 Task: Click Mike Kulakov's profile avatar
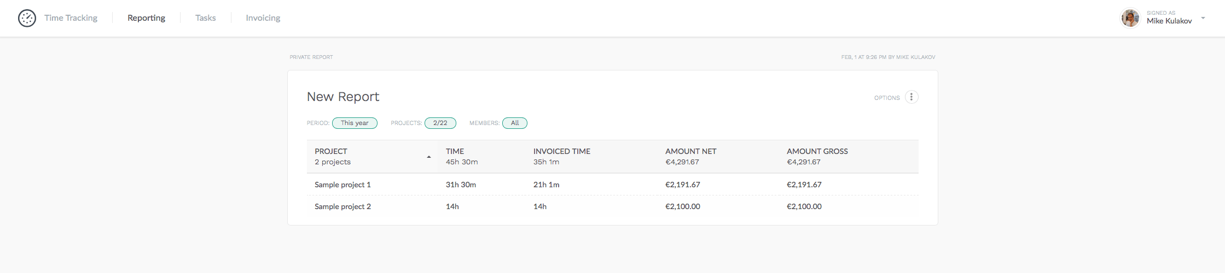coord(1130,18)
